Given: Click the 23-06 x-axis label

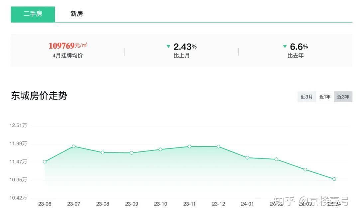Looking at the screenshot, I should tap(45, 204).
